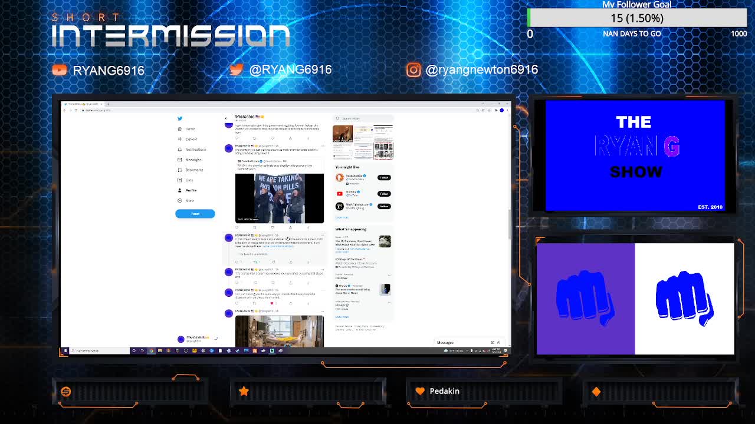This screenshot has width=755, height=424.
Task: Click the heart icon beside Pedakin
Action: coord(420,391)
